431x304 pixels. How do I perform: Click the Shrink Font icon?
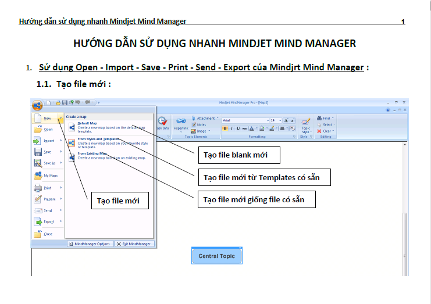[293, 120]
